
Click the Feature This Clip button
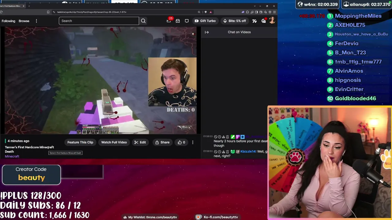(80, 142)
